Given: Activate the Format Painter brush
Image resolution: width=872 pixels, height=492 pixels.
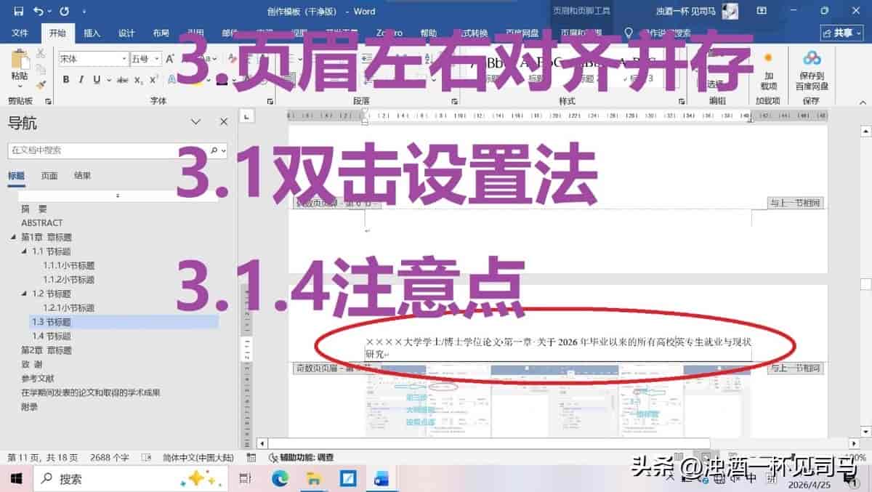Looking at the screenshot, I should click(41, 84).
